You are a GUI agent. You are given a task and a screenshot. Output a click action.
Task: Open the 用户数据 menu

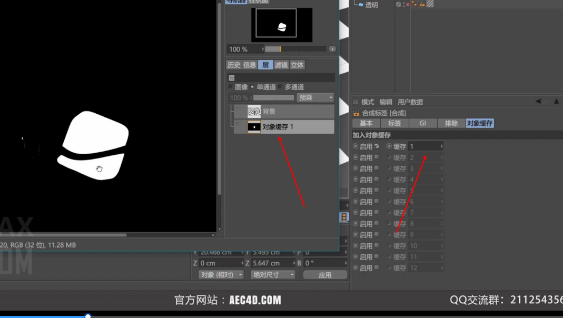pyautogui.click(x=410, y=102)
